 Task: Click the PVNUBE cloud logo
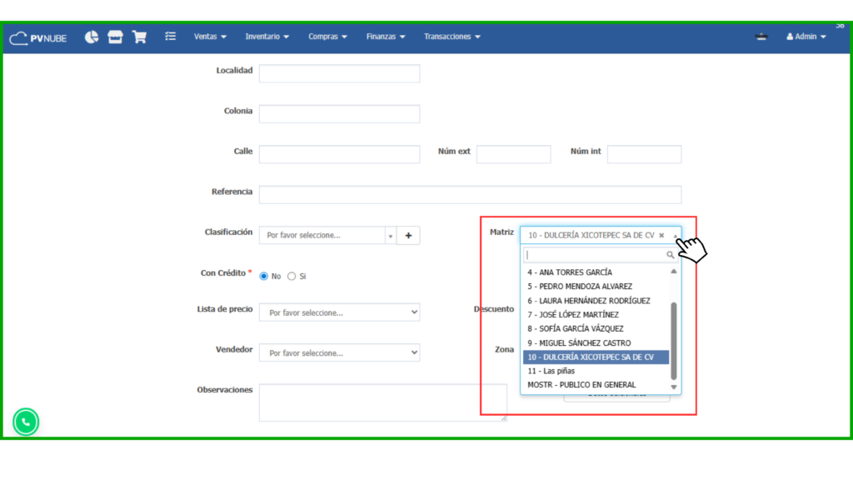38,37
